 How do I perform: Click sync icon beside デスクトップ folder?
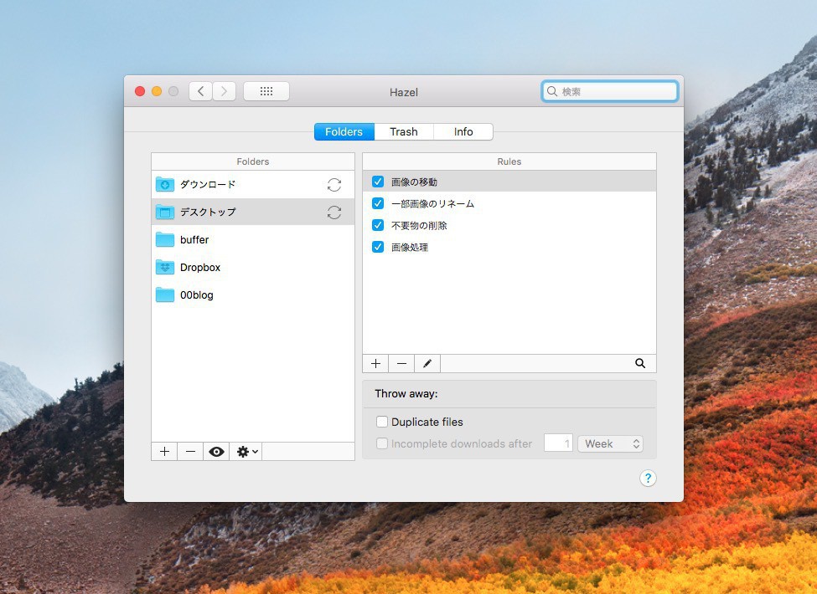[334, 213]
